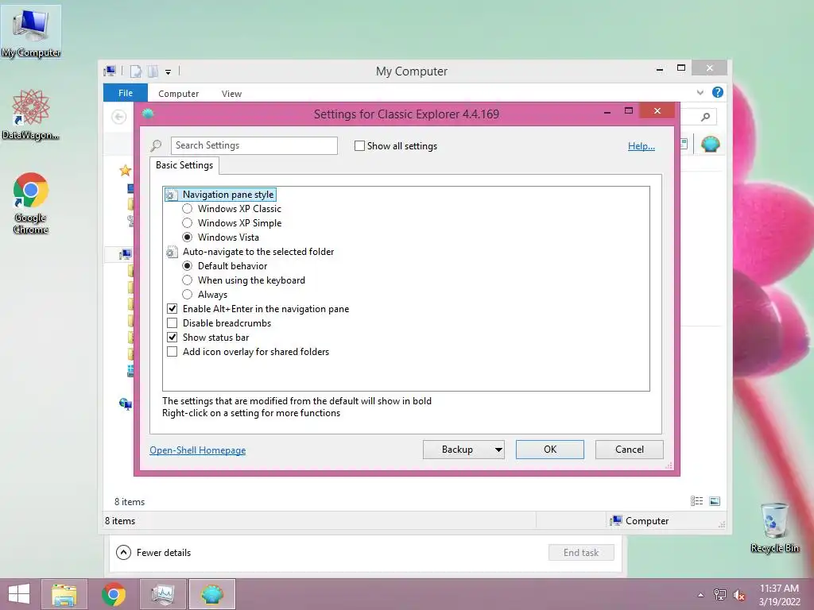Enable Show all settings checkbox

(359, 146)
